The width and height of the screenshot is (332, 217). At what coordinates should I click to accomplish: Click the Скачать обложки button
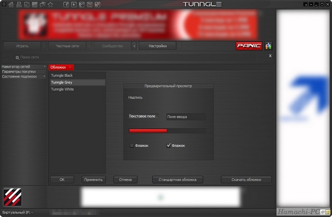pos(246,179)
